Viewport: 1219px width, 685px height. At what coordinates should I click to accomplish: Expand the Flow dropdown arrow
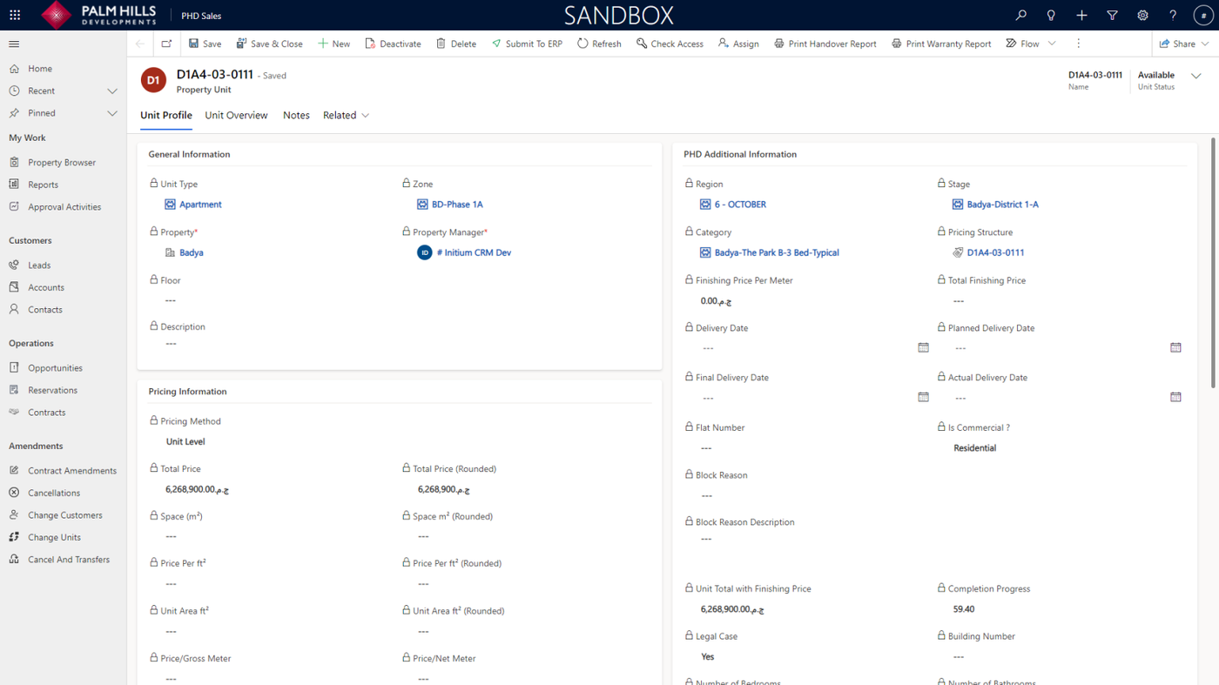(x=1052, y=44)
